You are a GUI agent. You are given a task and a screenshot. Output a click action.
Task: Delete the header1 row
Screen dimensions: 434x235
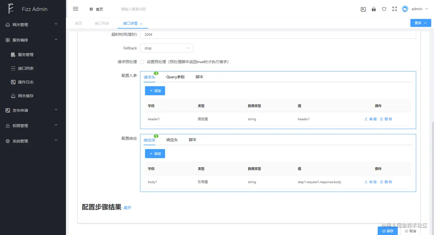(x=386, y=119)
